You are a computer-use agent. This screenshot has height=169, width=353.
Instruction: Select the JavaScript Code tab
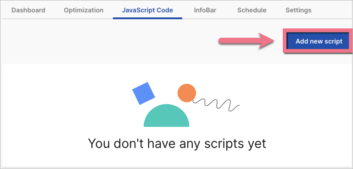click(147, 11)
